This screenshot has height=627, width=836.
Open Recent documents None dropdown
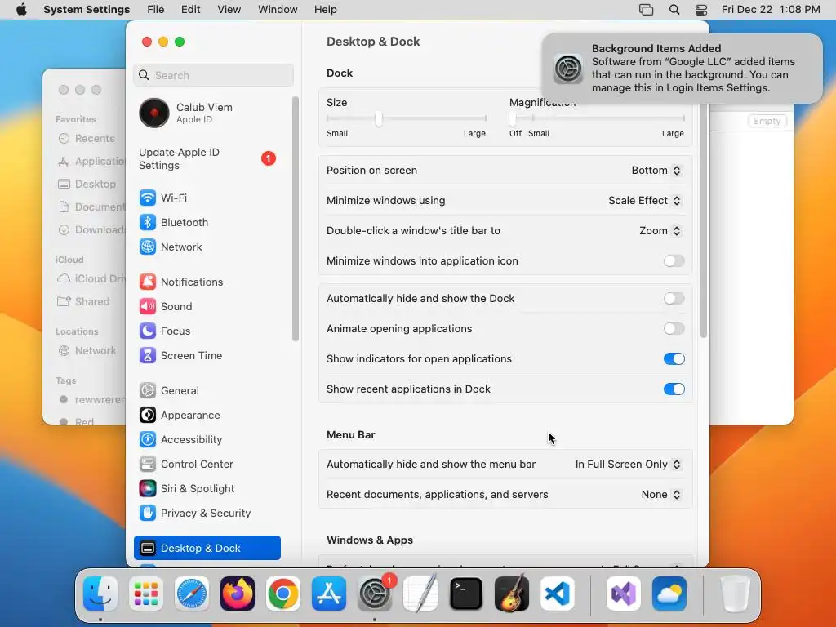pos(661,494)
